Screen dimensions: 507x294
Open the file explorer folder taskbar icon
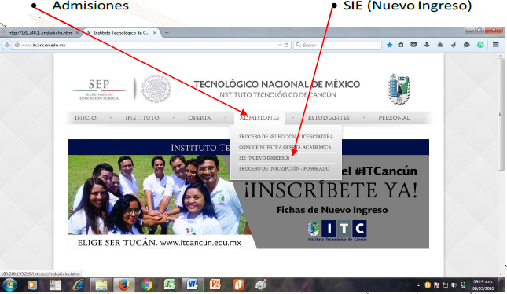101,285
